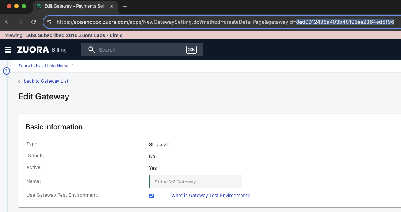Select the Edit Gateway browser tab
The width and height of the screenshot is (401, 212).
73,6
